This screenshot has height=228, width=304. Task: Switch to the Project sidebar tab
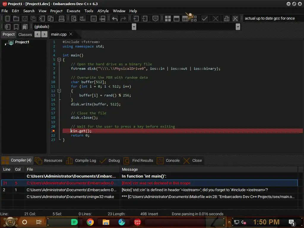[x=9, y=34]
